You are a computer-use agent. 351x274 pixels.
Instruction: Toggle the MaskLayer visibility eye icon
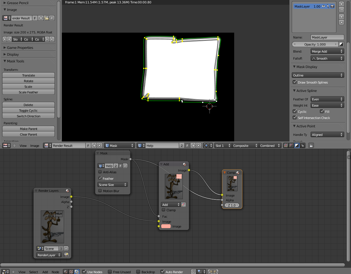(323, 6)
